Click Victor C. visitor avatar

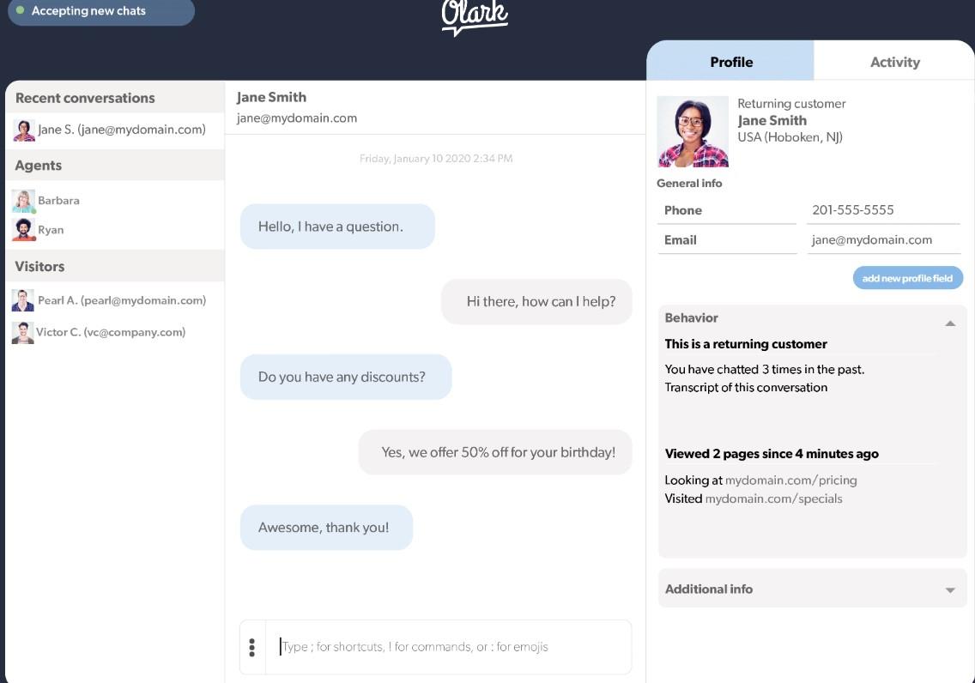coord(23,333)
